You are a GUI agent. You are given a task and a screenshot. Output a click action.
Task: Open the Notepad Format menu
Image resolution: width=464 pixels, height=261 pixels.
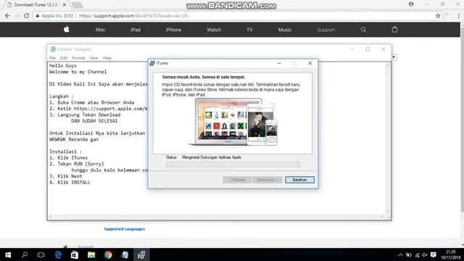point(78,58)
